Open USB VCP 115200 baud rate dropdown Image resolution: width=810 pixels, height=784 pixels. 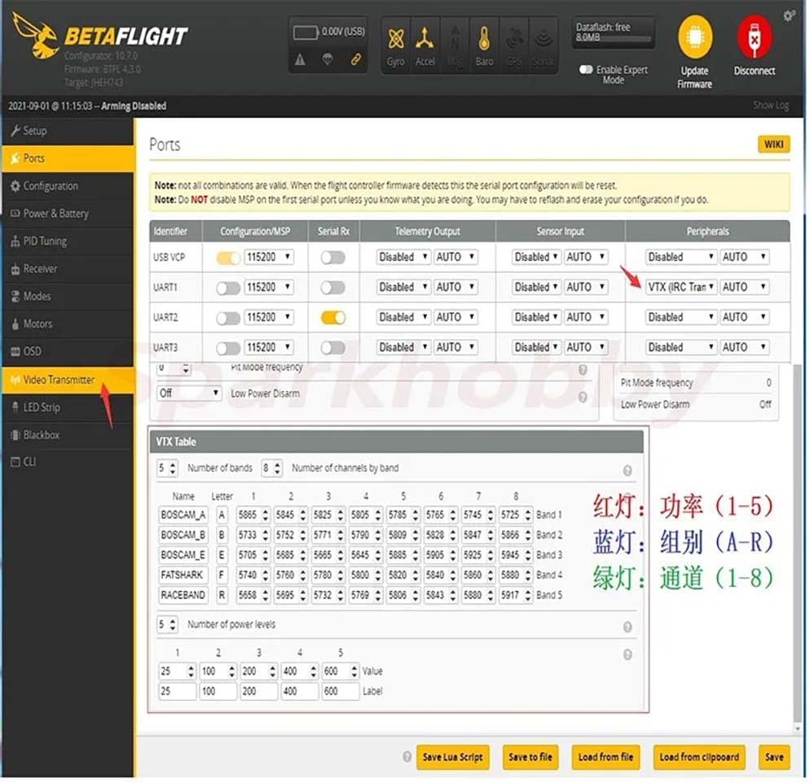(269, 258)
